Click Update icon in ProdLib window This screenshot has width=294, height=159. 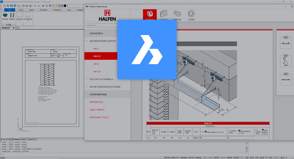(191, 15)
